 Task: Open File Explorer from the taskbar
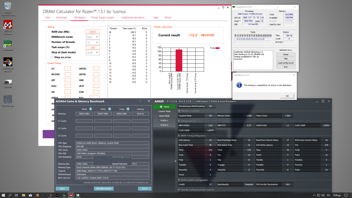pos(24,195)
